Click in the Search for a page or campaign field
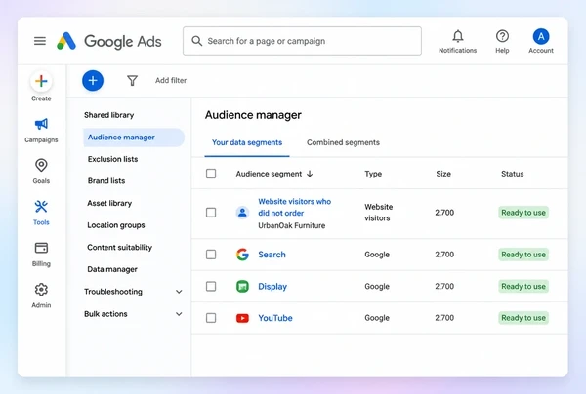 pyautogui.click(x=302, y=41)
